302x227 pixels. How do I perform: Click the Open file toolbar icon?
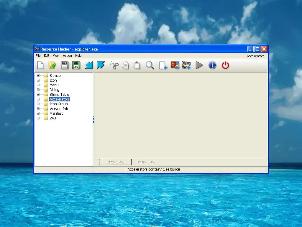[x=52, y=65]
